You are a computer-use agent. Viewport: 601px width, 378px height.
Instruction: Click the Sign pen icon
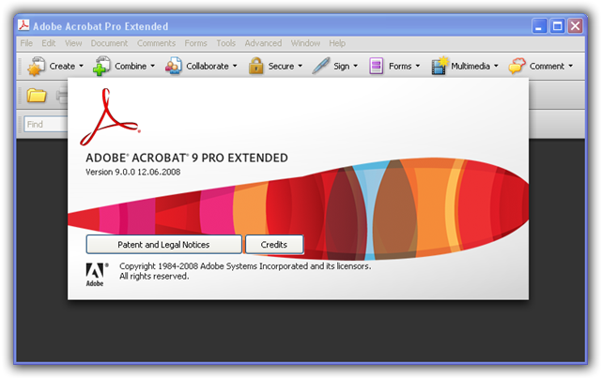point(321,66)
